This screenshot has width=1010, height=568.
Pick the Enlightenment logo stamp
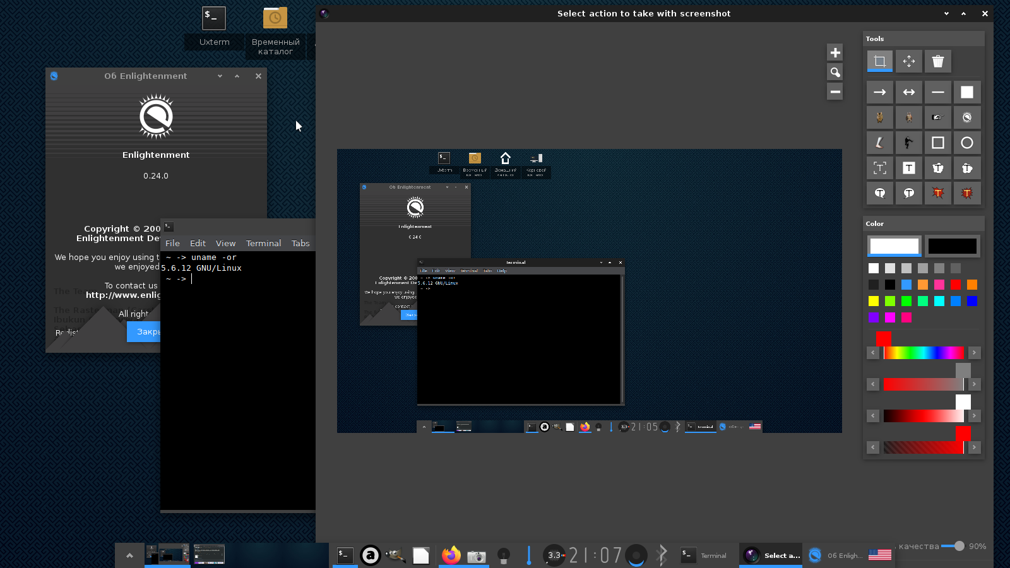tap(966, 117)
